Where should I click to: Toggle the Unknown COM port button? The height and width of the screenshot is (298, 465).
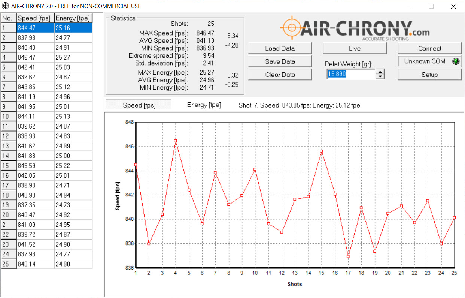click(x=429, y=61)
